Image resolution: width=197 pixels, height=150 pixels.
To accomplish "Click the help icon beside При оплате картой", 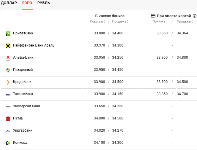I will tap(194, 16).
